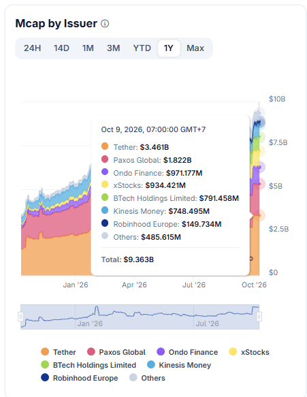Click the right handle of range navigator
The height and width of the screenshot is (397, 307).
click(x=259, y=317)
